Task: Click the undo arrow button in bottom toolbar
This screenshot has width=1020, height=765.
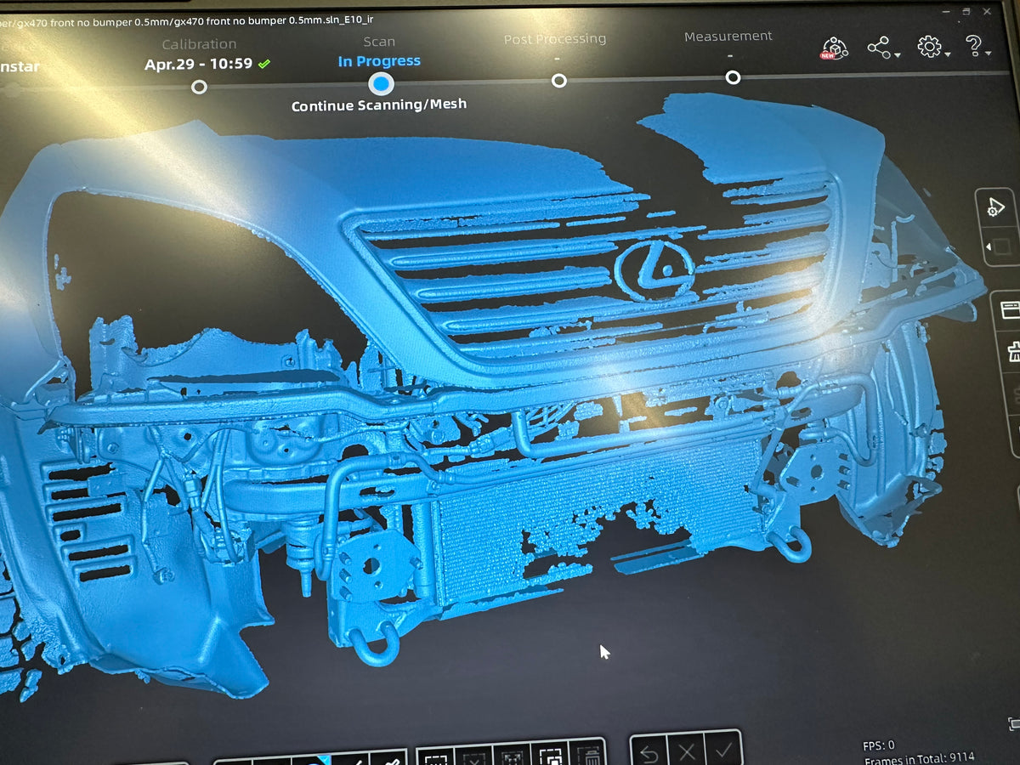Action: coord(649,753)
